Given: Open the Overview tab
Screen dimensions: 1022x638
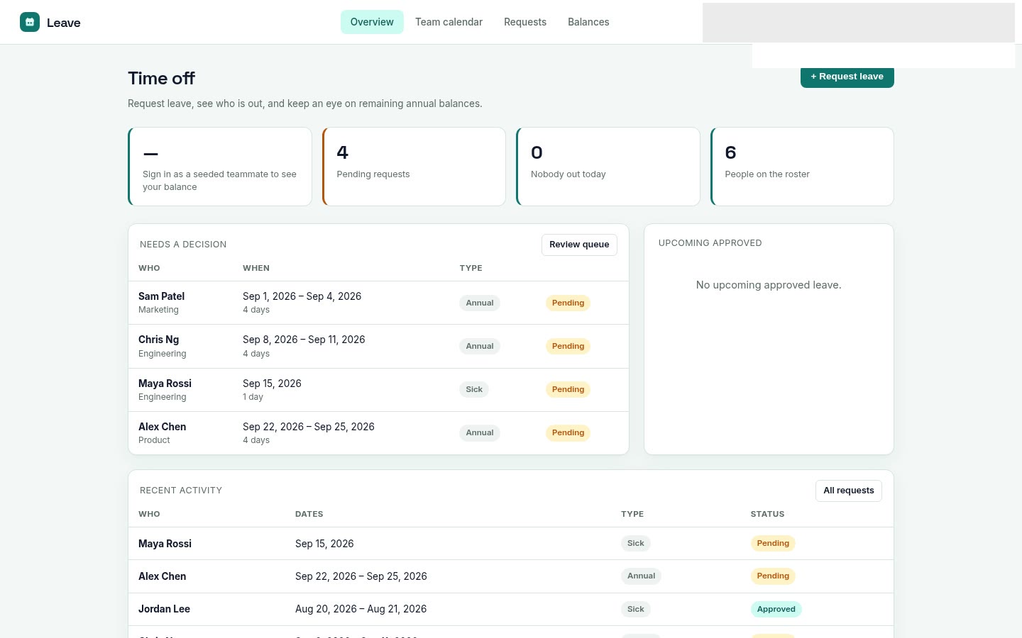Looking at the screenshot, I should [x=372, y=22].
